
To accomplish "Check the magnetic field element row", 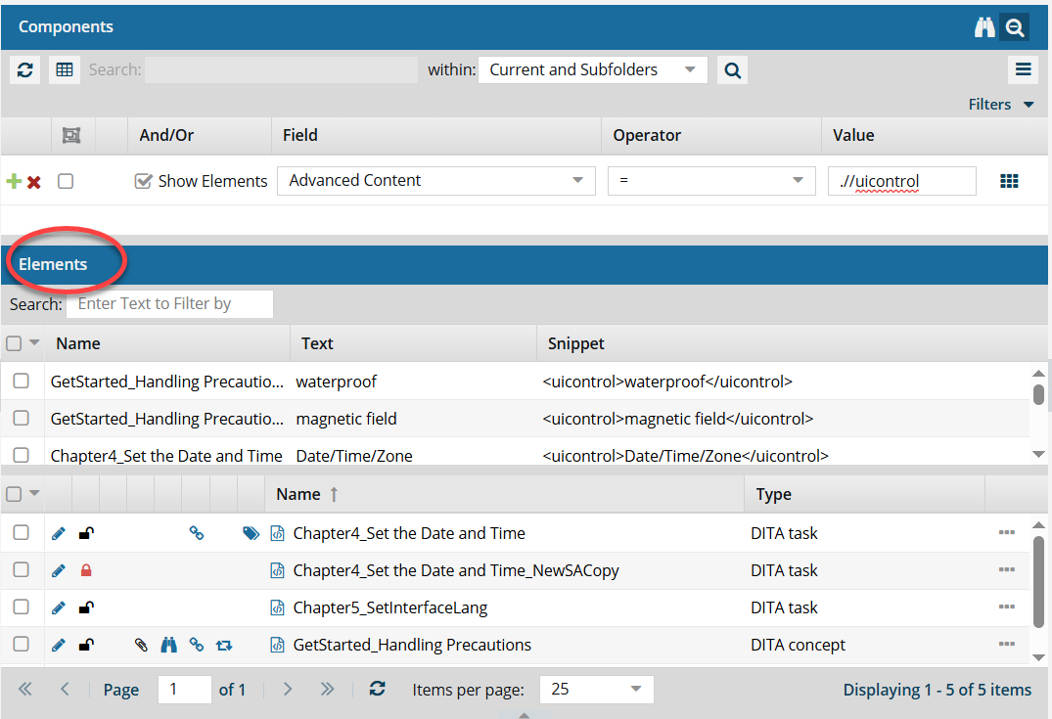I will pos(21,418).
